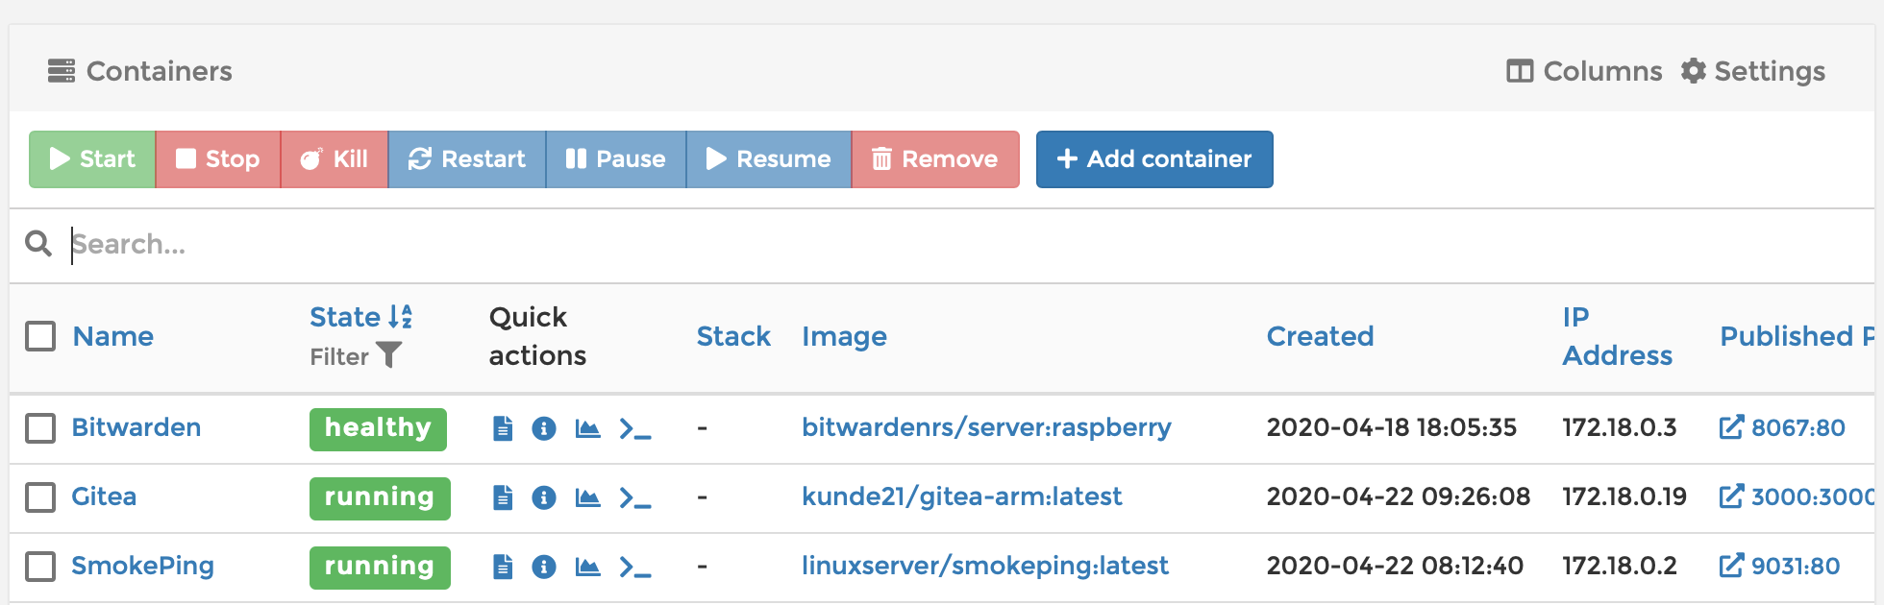The width and height of the screenshot is (1884, 605).
Task: Click logs icon in SmokePing row
Action: [503, 567]
